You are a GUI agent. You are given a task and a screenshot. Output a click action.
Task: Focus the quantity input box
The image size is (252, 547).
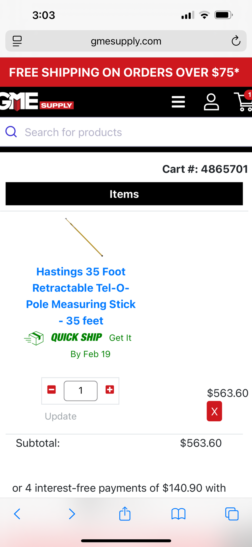point(81,391)
